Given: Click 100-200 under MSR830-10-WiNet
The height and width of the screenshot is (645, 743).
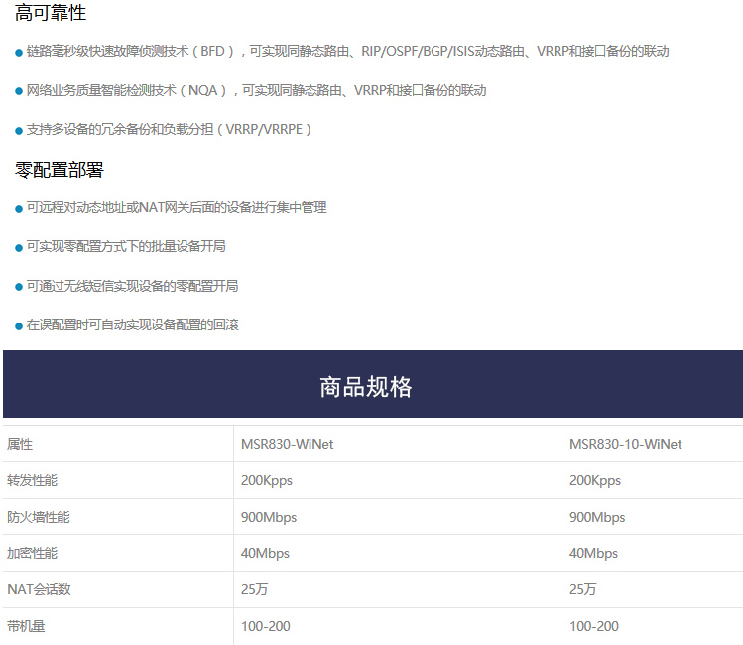Looking at the screenshot, I should [594, 626].
